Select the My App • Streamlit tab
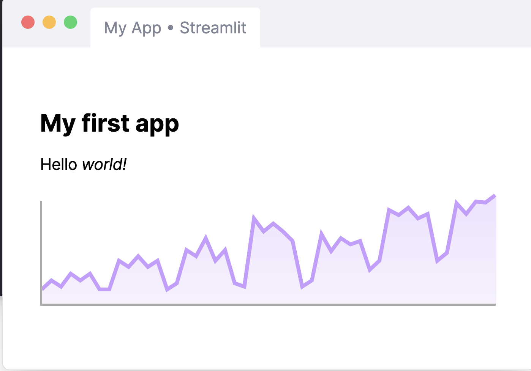The image size is (531, 371). click(175, 28)
